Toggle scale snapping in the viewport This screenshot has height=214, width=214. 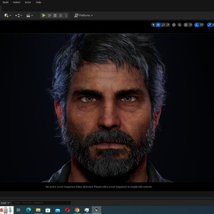(209, 25)
